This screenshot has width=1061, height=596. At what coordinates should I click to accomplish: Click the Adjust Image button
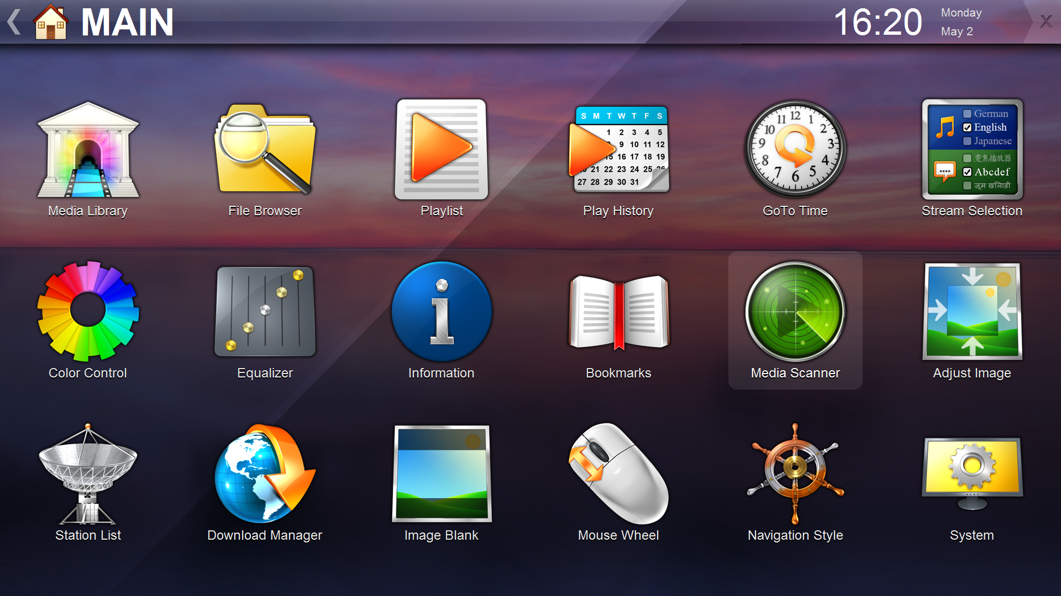coord(973,316)
